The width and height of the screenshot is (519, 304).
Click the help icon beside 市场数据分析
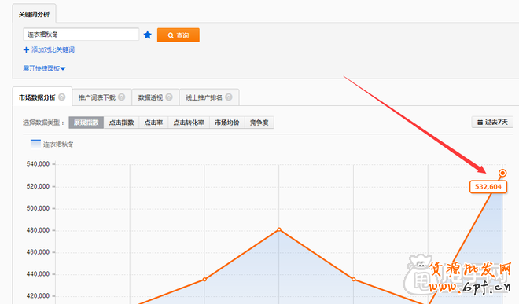tap(62, 97)
